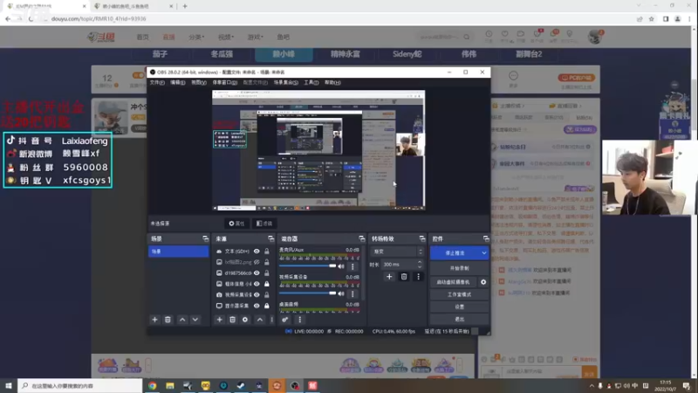Viewport: 698px width, 393px height.
Task: Switch to the 茄子 channel tab
Action: tap(160, 54)
